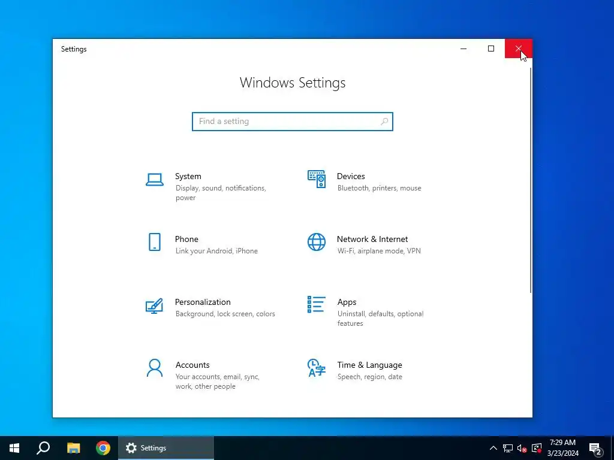Open Time & Language label
This screenshot has height=460, width=614.
[369, 365]
